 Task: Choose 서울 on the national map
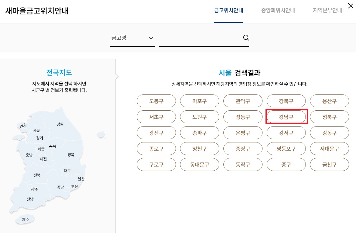click(x=36, y=130)
